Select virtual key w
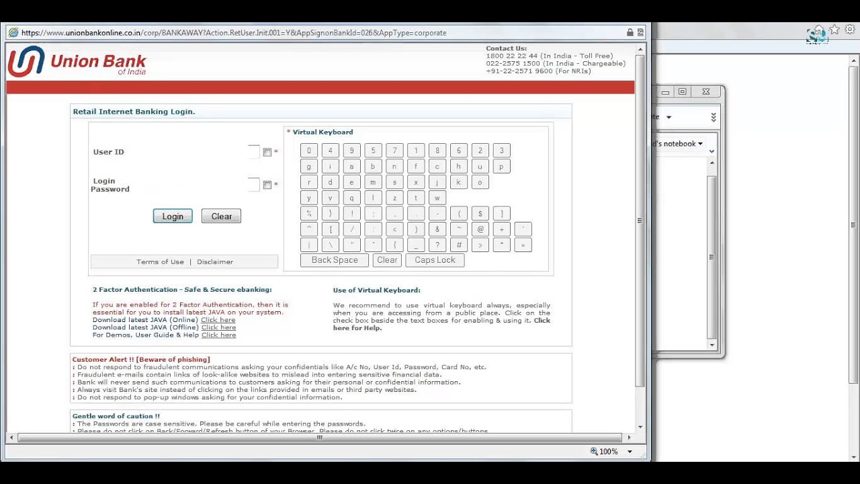Screen dimensions: 860x484 437,198
